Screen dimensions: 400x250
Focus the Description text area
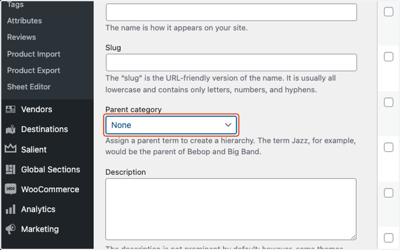[231, 209]
